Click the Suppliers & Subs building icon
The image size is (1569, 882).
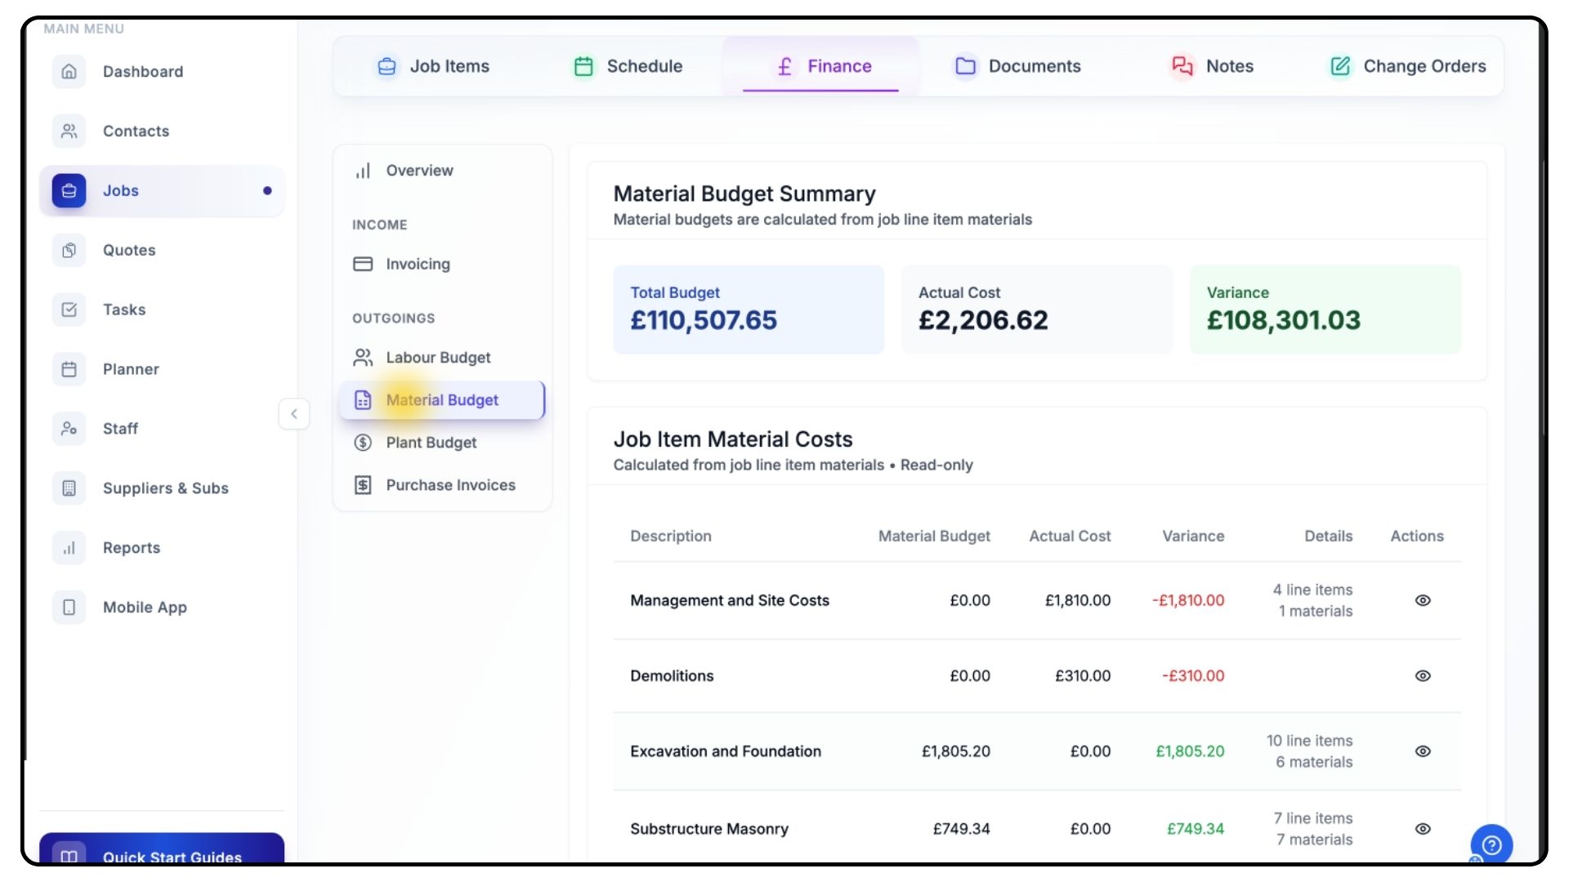69,488
